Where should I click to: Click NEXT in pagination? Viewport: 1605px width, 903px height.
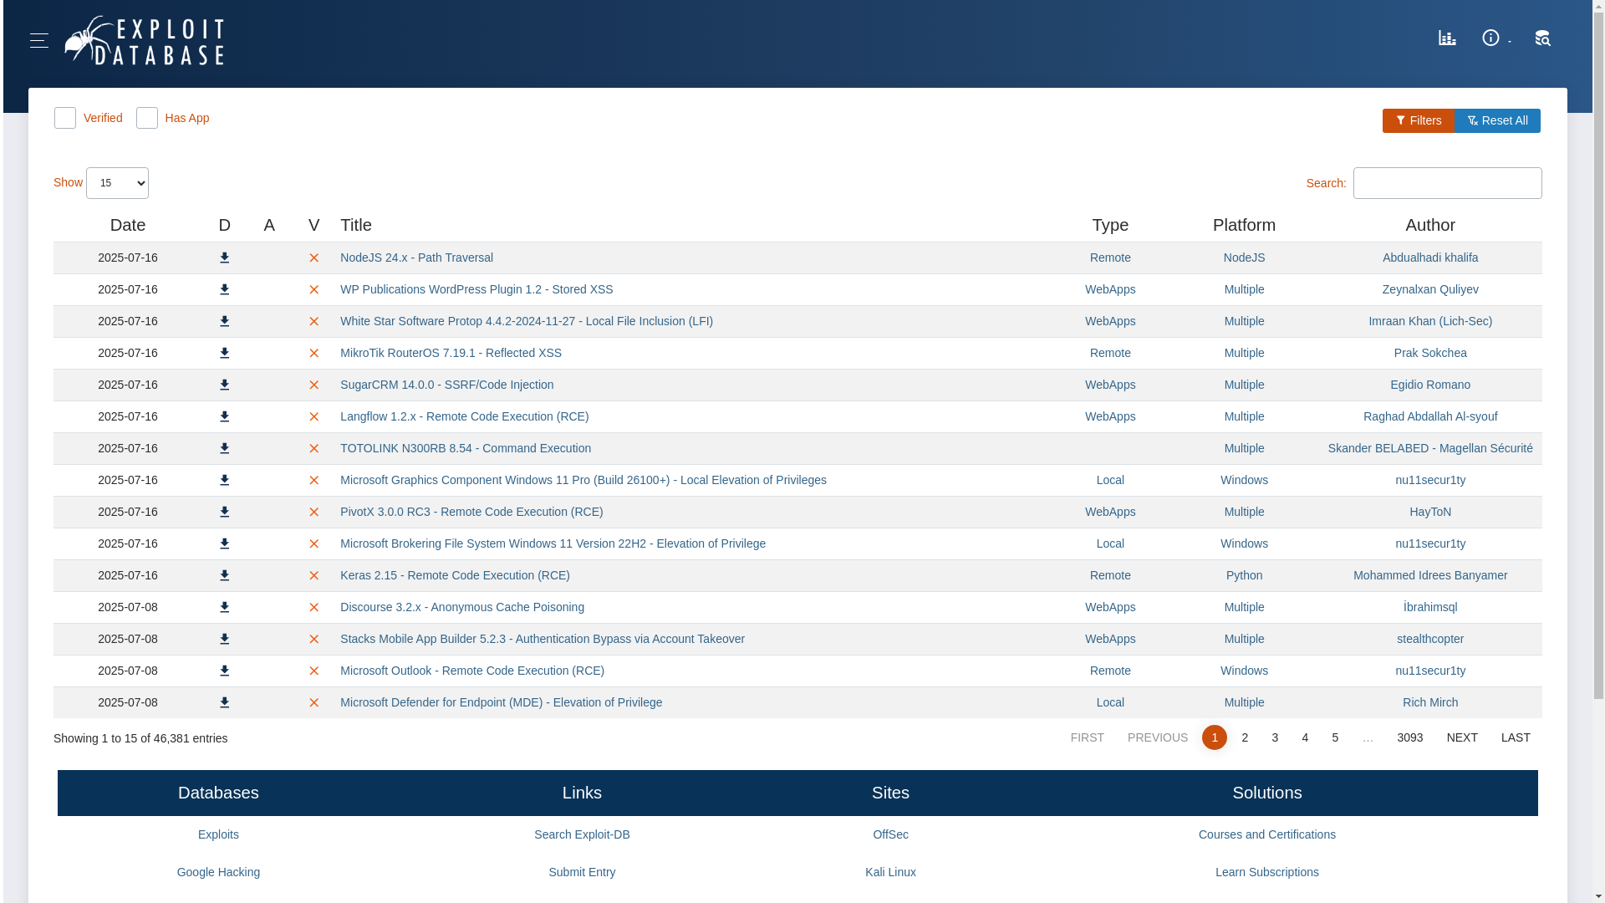(1462, 737)
